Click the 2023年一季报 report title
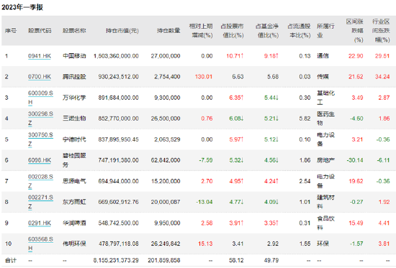This screenshot has width=396, height=268. click(x=22, y=7)
